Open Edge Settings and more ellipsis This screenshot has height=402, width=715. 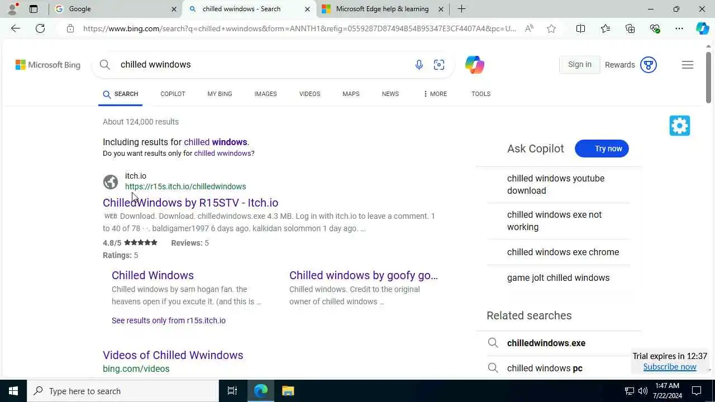[679, 28]
